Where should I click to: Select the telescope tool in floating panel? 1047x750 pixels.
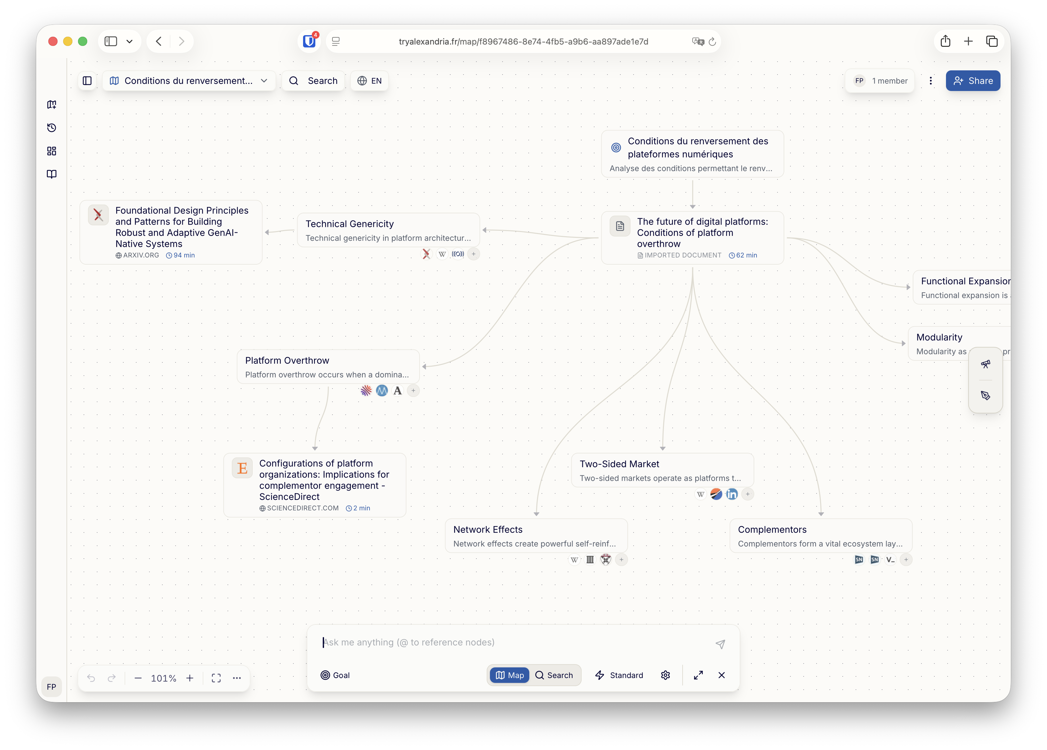point(986,364)
